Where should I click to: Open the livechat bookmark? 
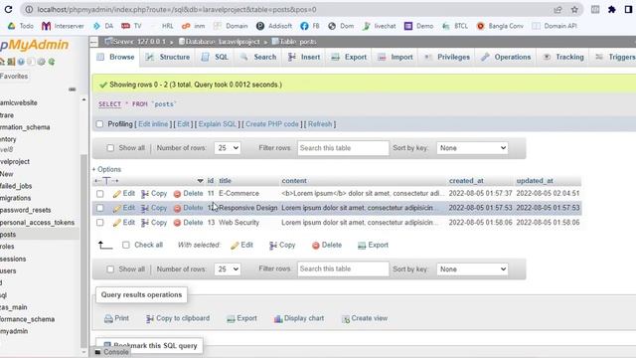coord(380,26)
